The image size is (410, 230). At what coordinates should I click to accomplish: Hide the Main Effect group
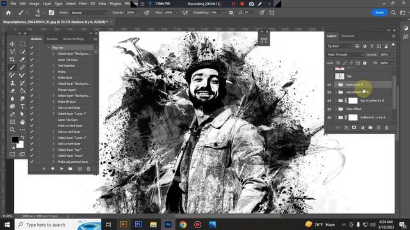pos(329,109)
